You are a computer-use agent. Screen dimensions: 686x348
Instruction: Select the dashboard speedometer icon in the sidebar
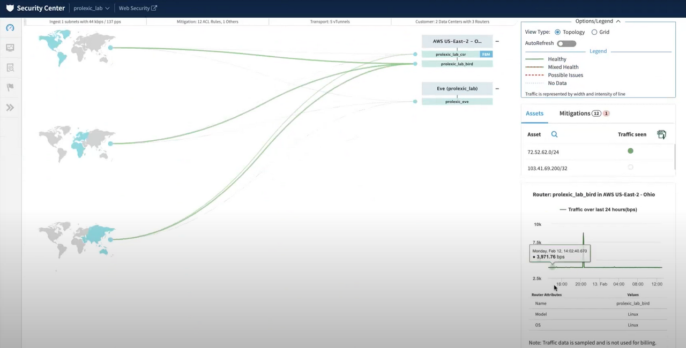10,27
